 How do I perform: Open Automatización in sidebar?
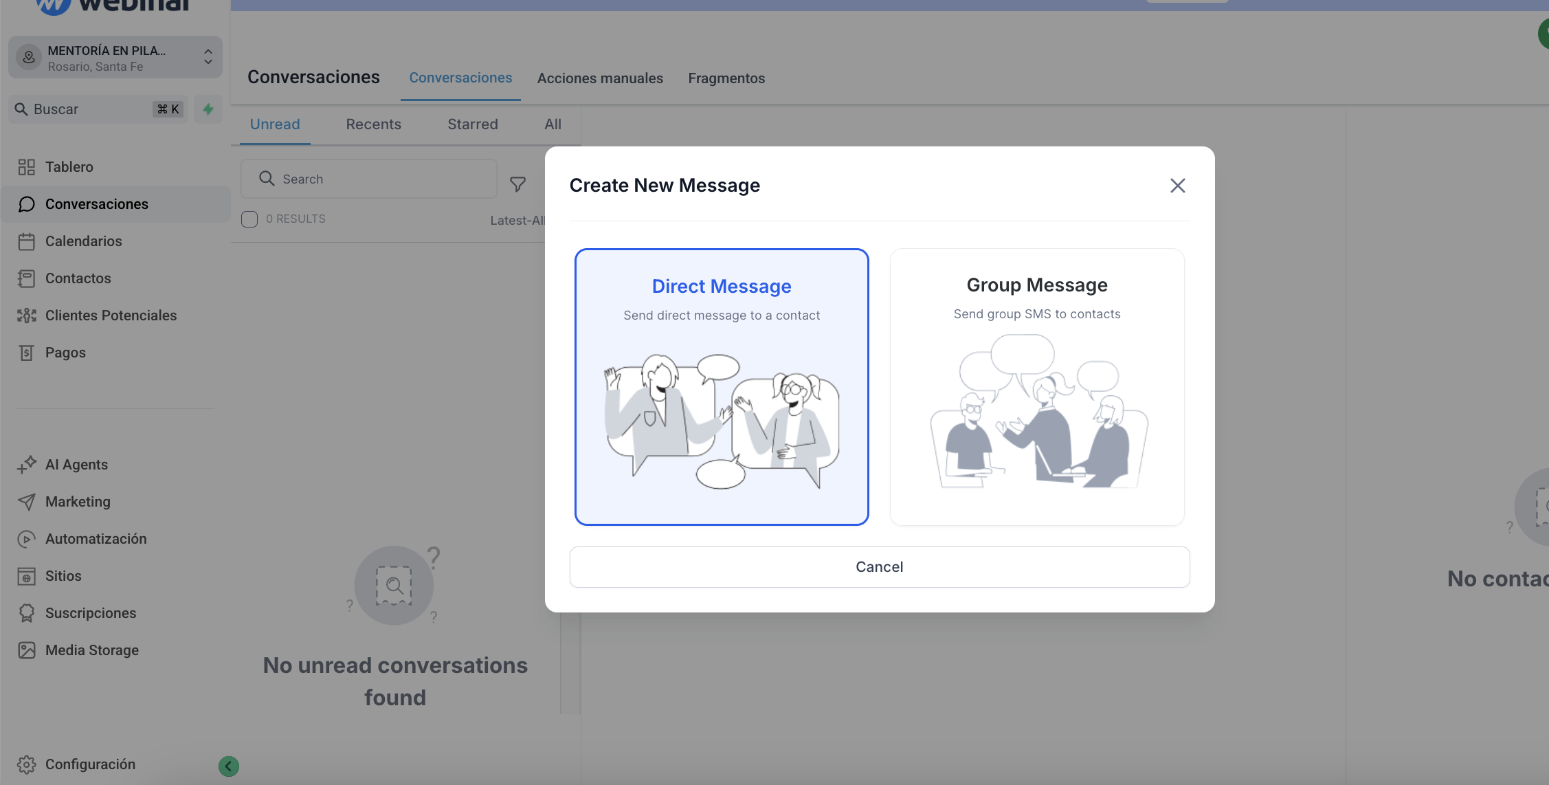point(96,539)
